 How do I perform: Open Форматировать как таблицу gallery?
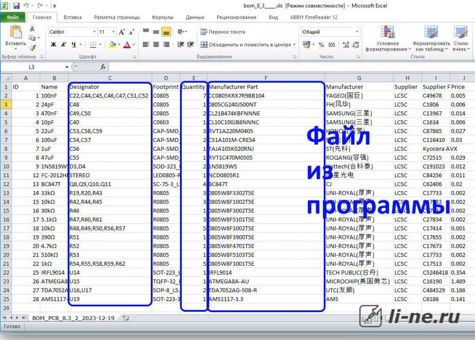coord(431,38)
